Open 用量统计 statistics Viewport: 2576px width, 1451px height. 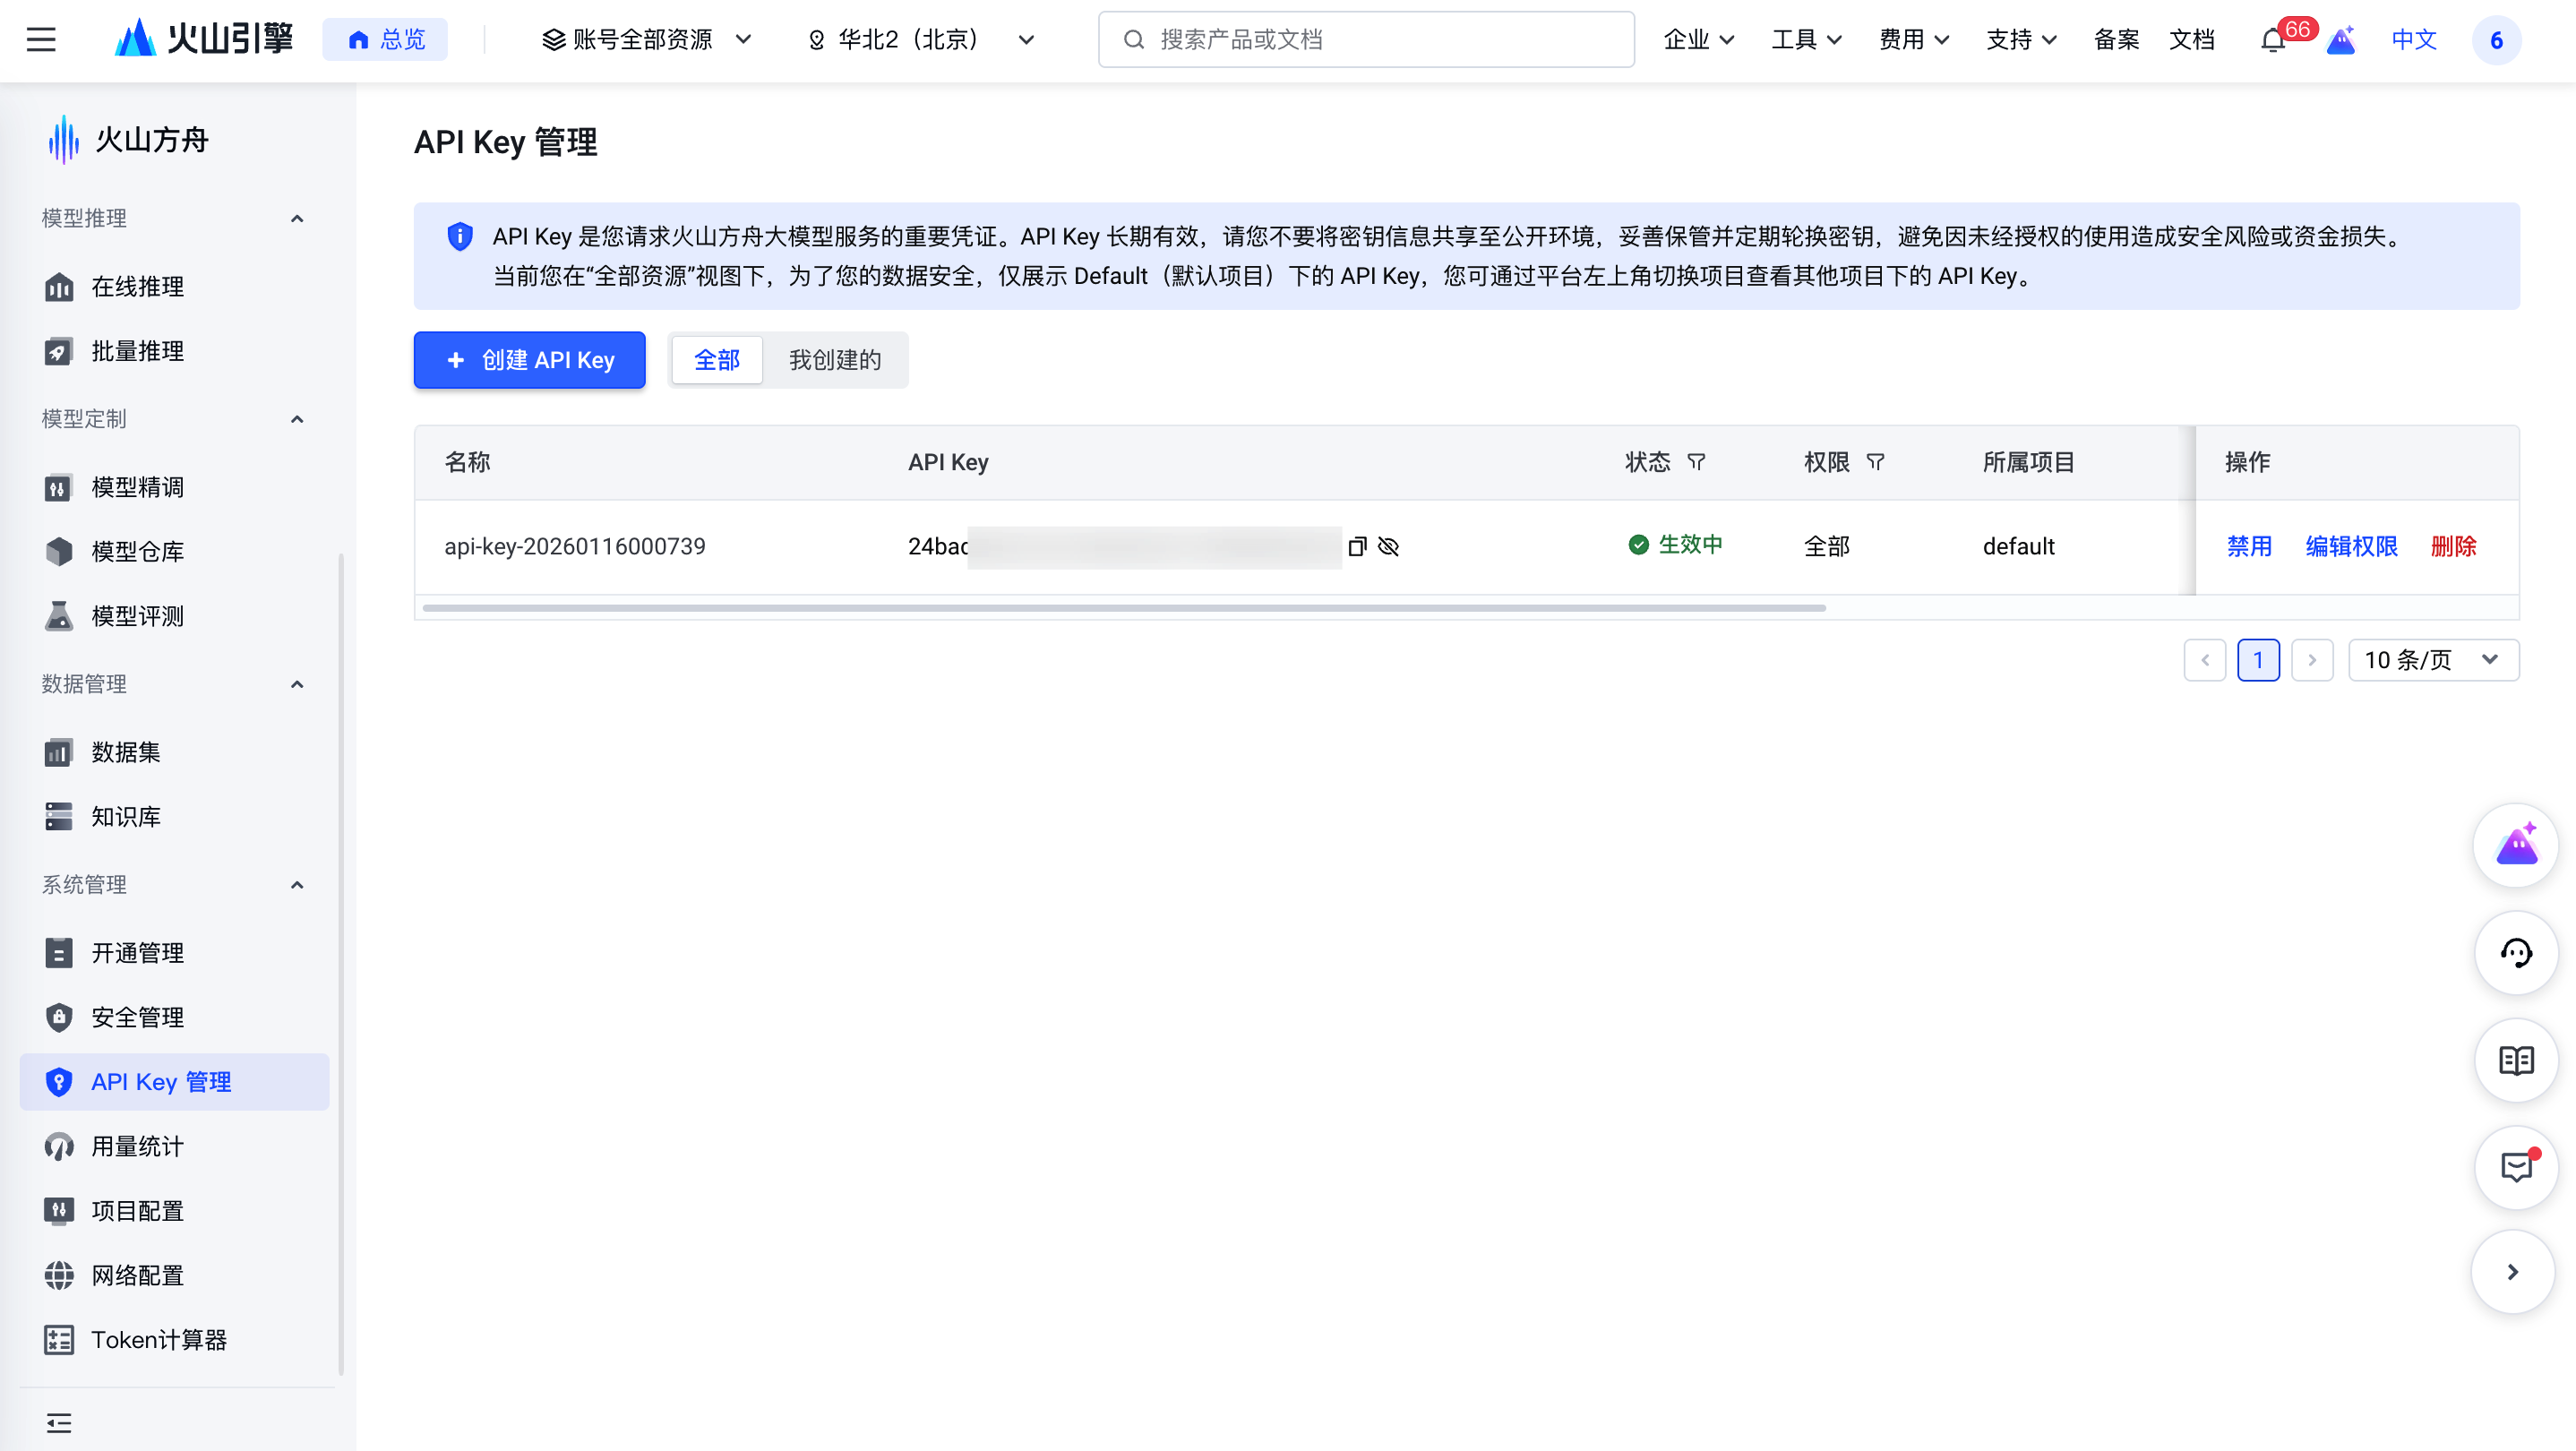click(x=136, y=1146)
